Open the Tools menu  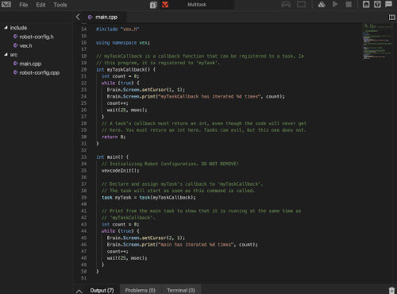tap(60, 5)
